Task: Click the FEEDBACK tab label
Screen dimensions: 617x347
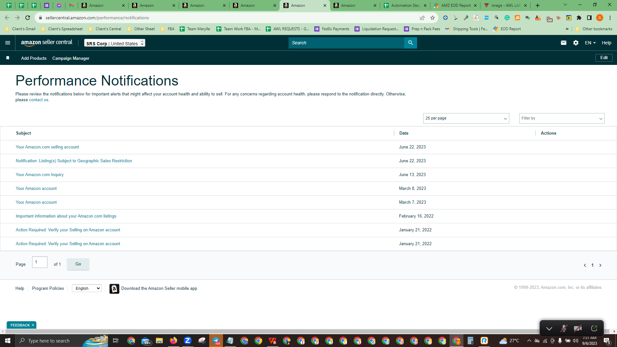Action: click(20, 325)
